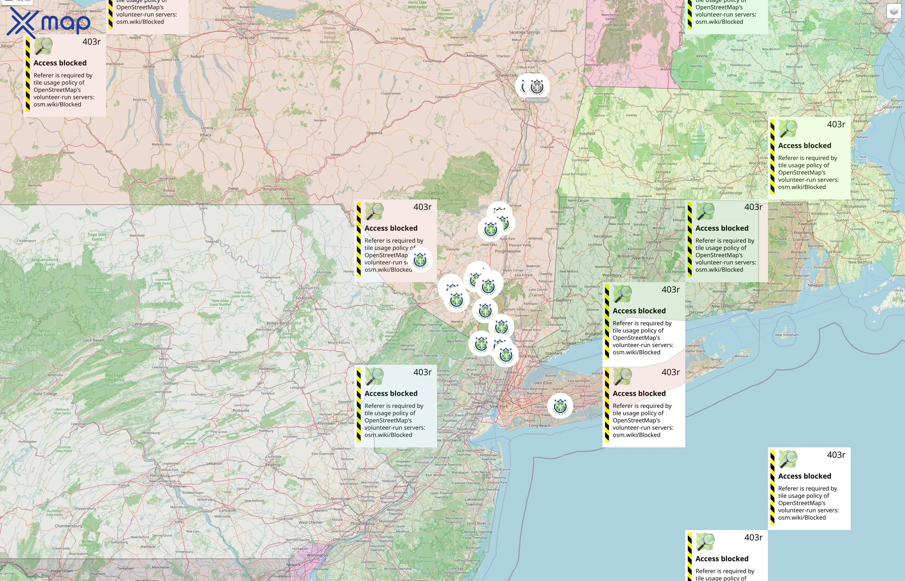Click the Utica city label
Screen dimensions: 905x581
point(354,29)
